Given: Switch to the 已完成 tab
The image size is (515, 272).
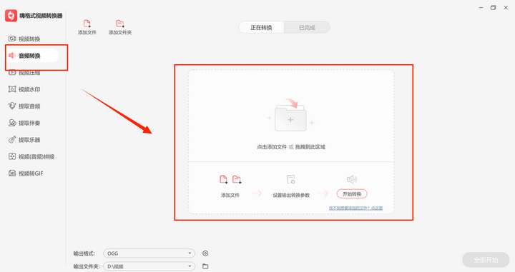Looking at the screenshot, I should (x=307, y=28).
